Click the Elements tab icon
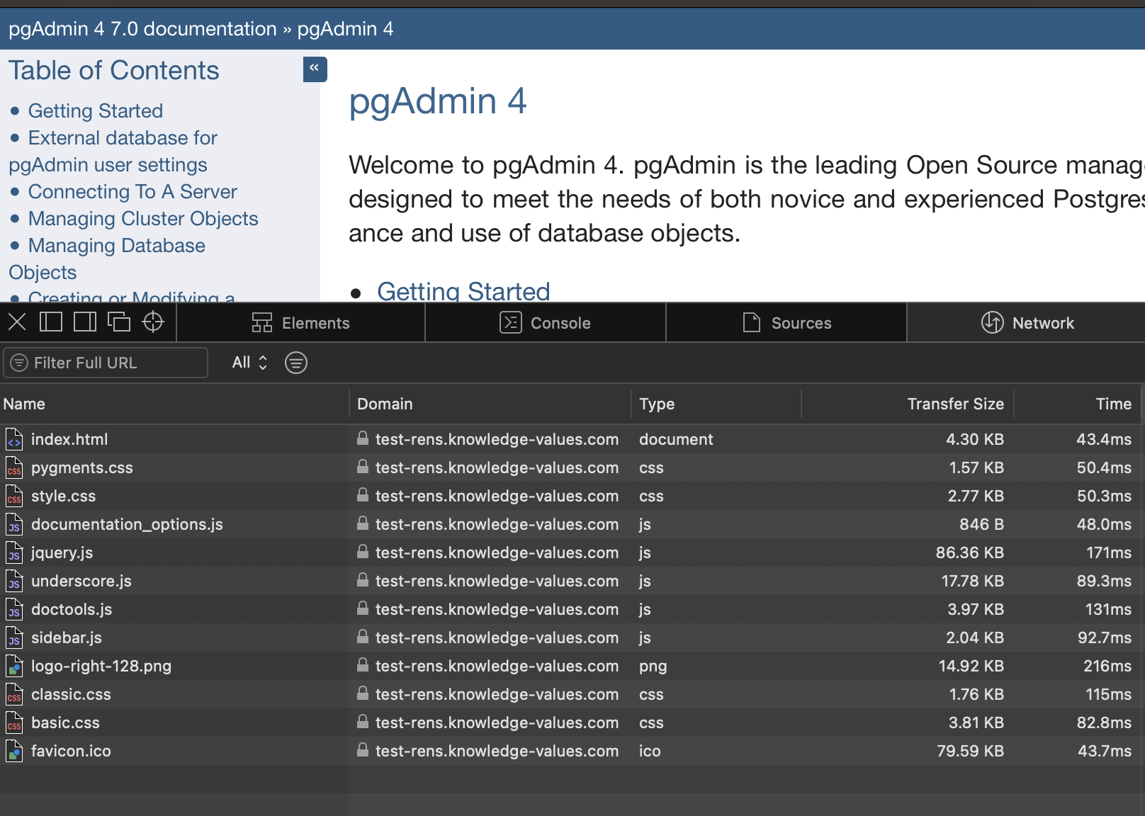Viewport: 1145px width, 816px height. tap(261, 322)
